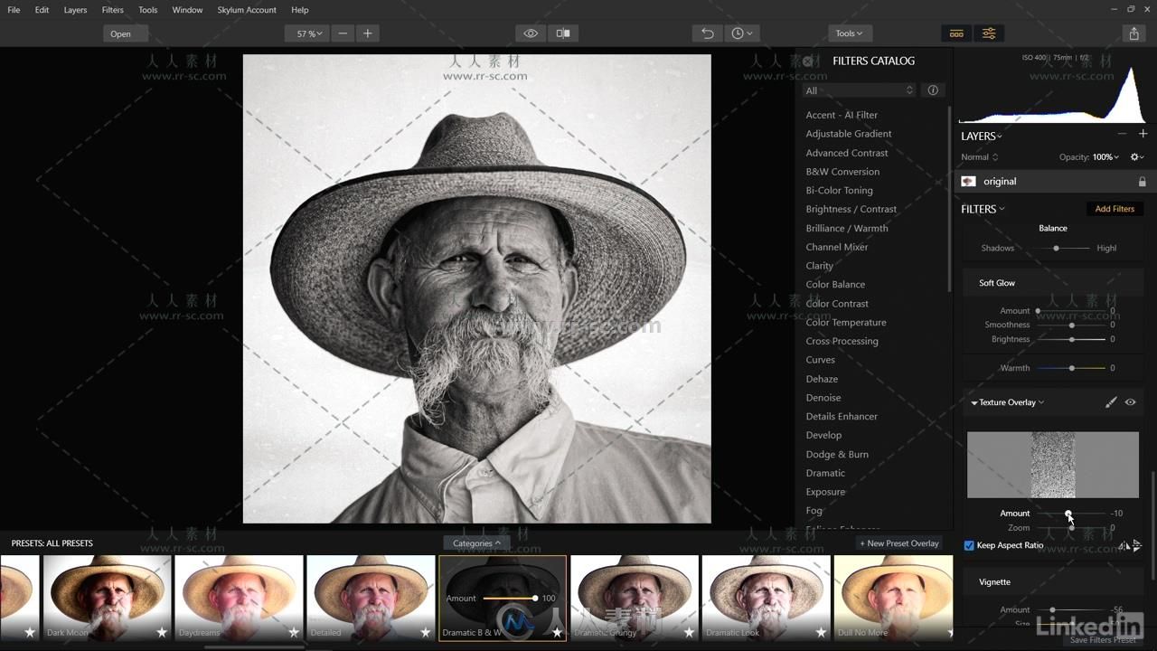Click the zoom out minus button
Image resolution: width=1157 pixels, height=651 pixels.
click(x=343, y=33)
